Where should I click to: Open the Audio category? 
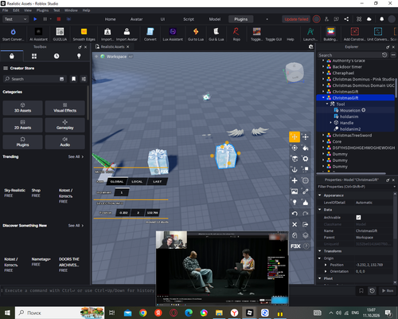65,142
